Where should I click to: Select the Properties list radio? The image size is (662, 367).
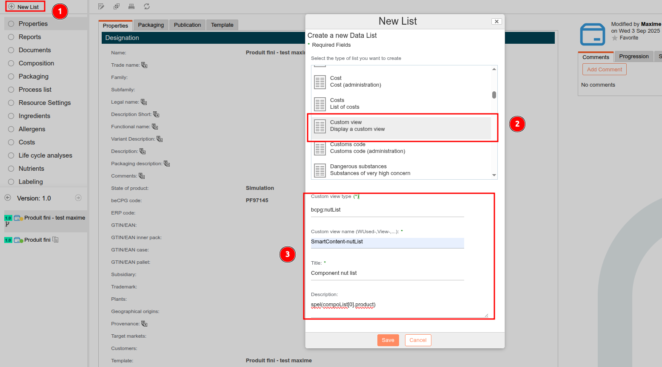pyautogui.click(x=11, y=24)
